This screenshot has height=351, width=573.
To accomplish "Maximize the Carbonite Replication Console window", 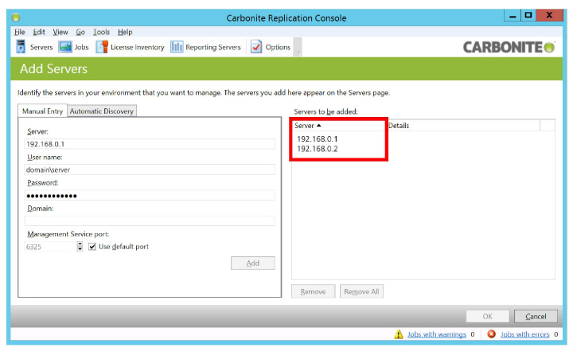I will click(x=528, y=16).
